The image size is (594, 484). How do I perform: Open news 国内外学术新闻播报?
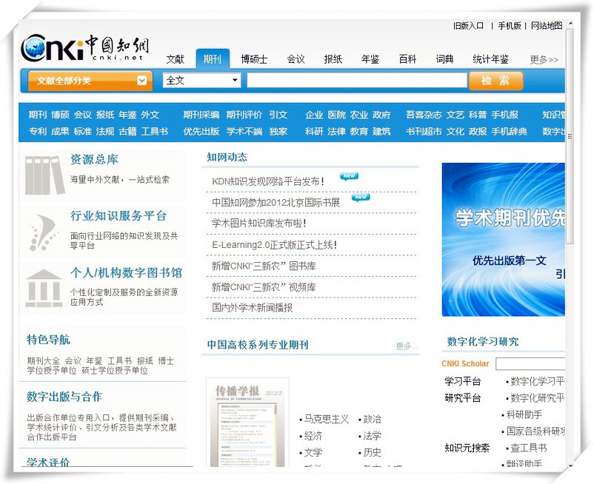click(253, 308)
